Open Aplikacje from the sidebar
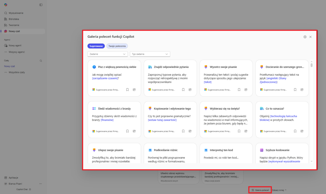 [x=13, y=177]
